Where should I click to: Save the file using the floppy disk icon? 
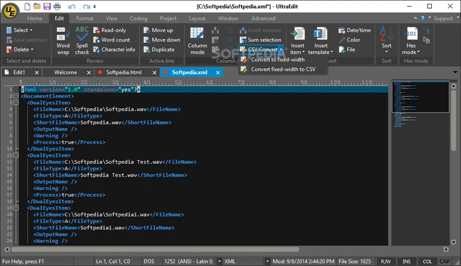47,6
